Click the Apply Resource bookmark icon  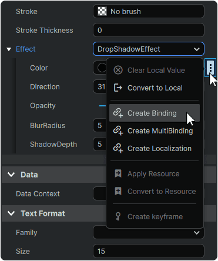click(118, 173)
